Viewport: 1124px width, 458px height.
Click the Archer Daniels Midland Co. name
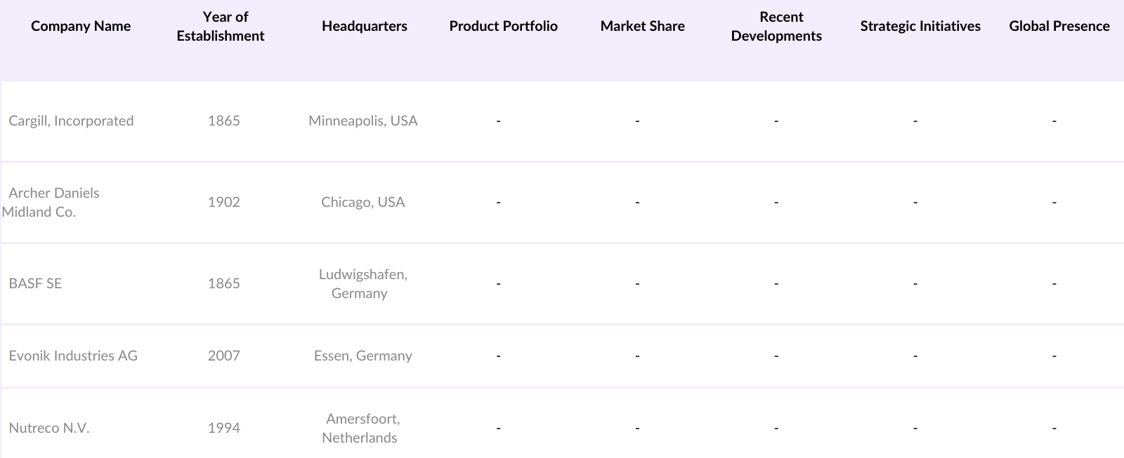(51, 202)
